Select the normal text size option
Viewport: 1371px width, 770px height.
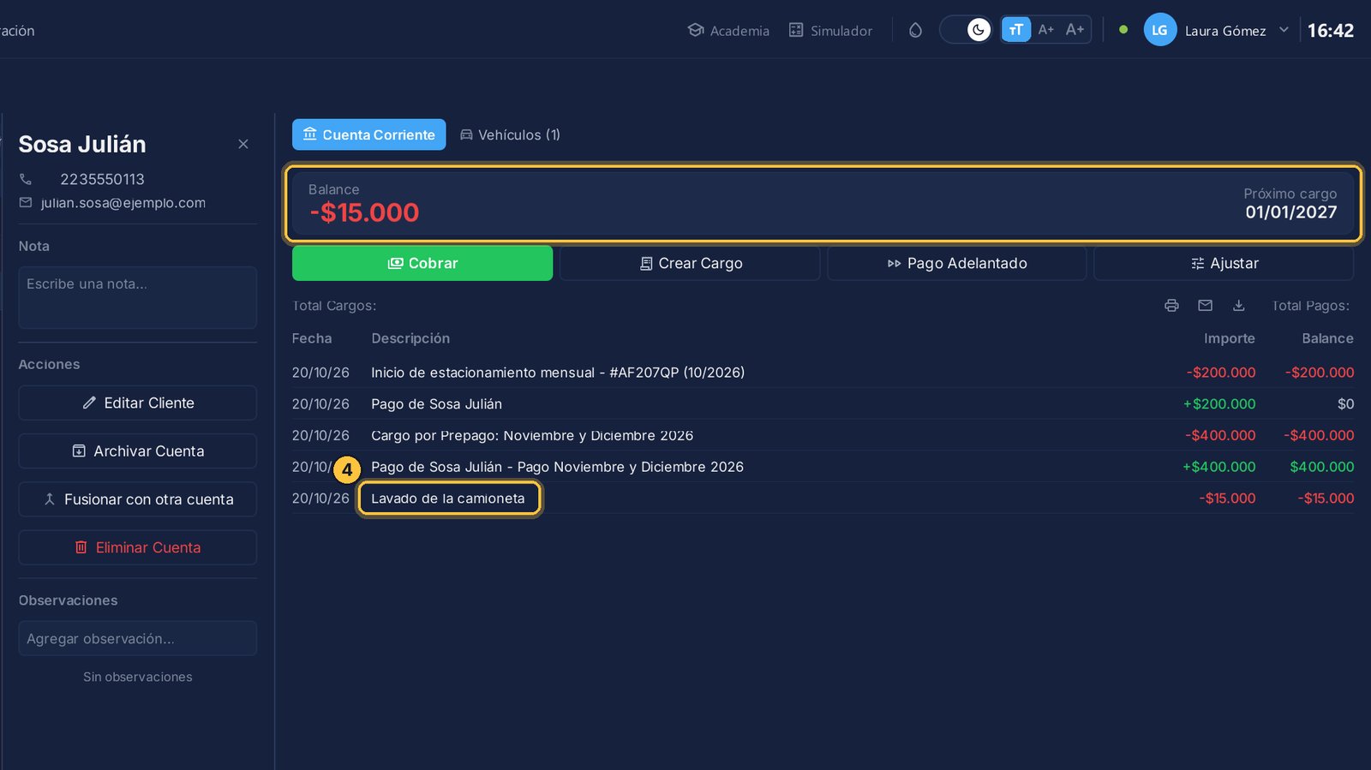1016,30
